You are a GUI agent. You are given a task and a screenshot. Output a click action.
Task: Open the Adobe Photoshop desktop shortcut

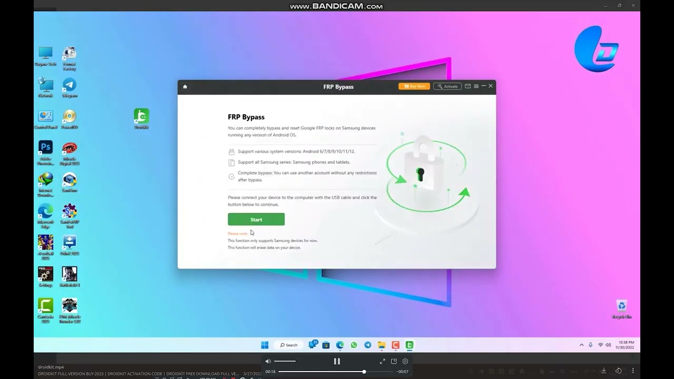pos(45,153)
